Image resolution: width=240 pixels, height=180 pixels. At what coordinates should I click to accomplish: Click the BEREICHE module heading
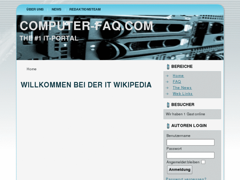coord(182,66)
